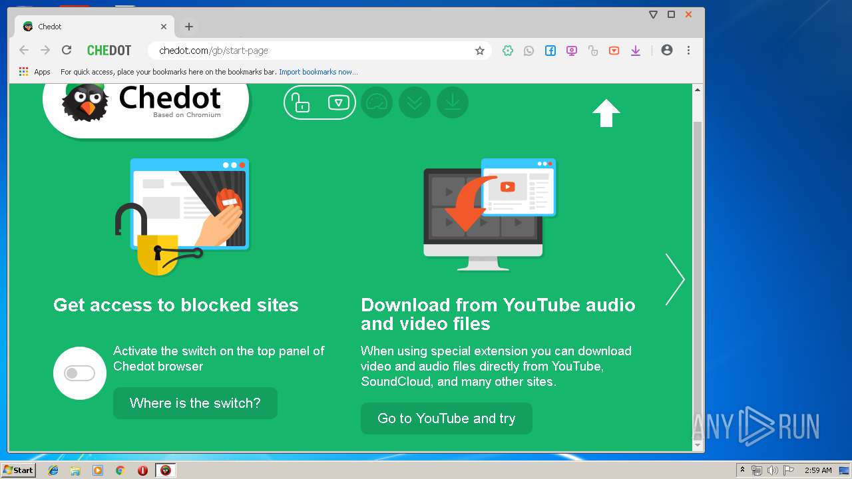Toggle the switch in the white circle

[x=80, y=373]
